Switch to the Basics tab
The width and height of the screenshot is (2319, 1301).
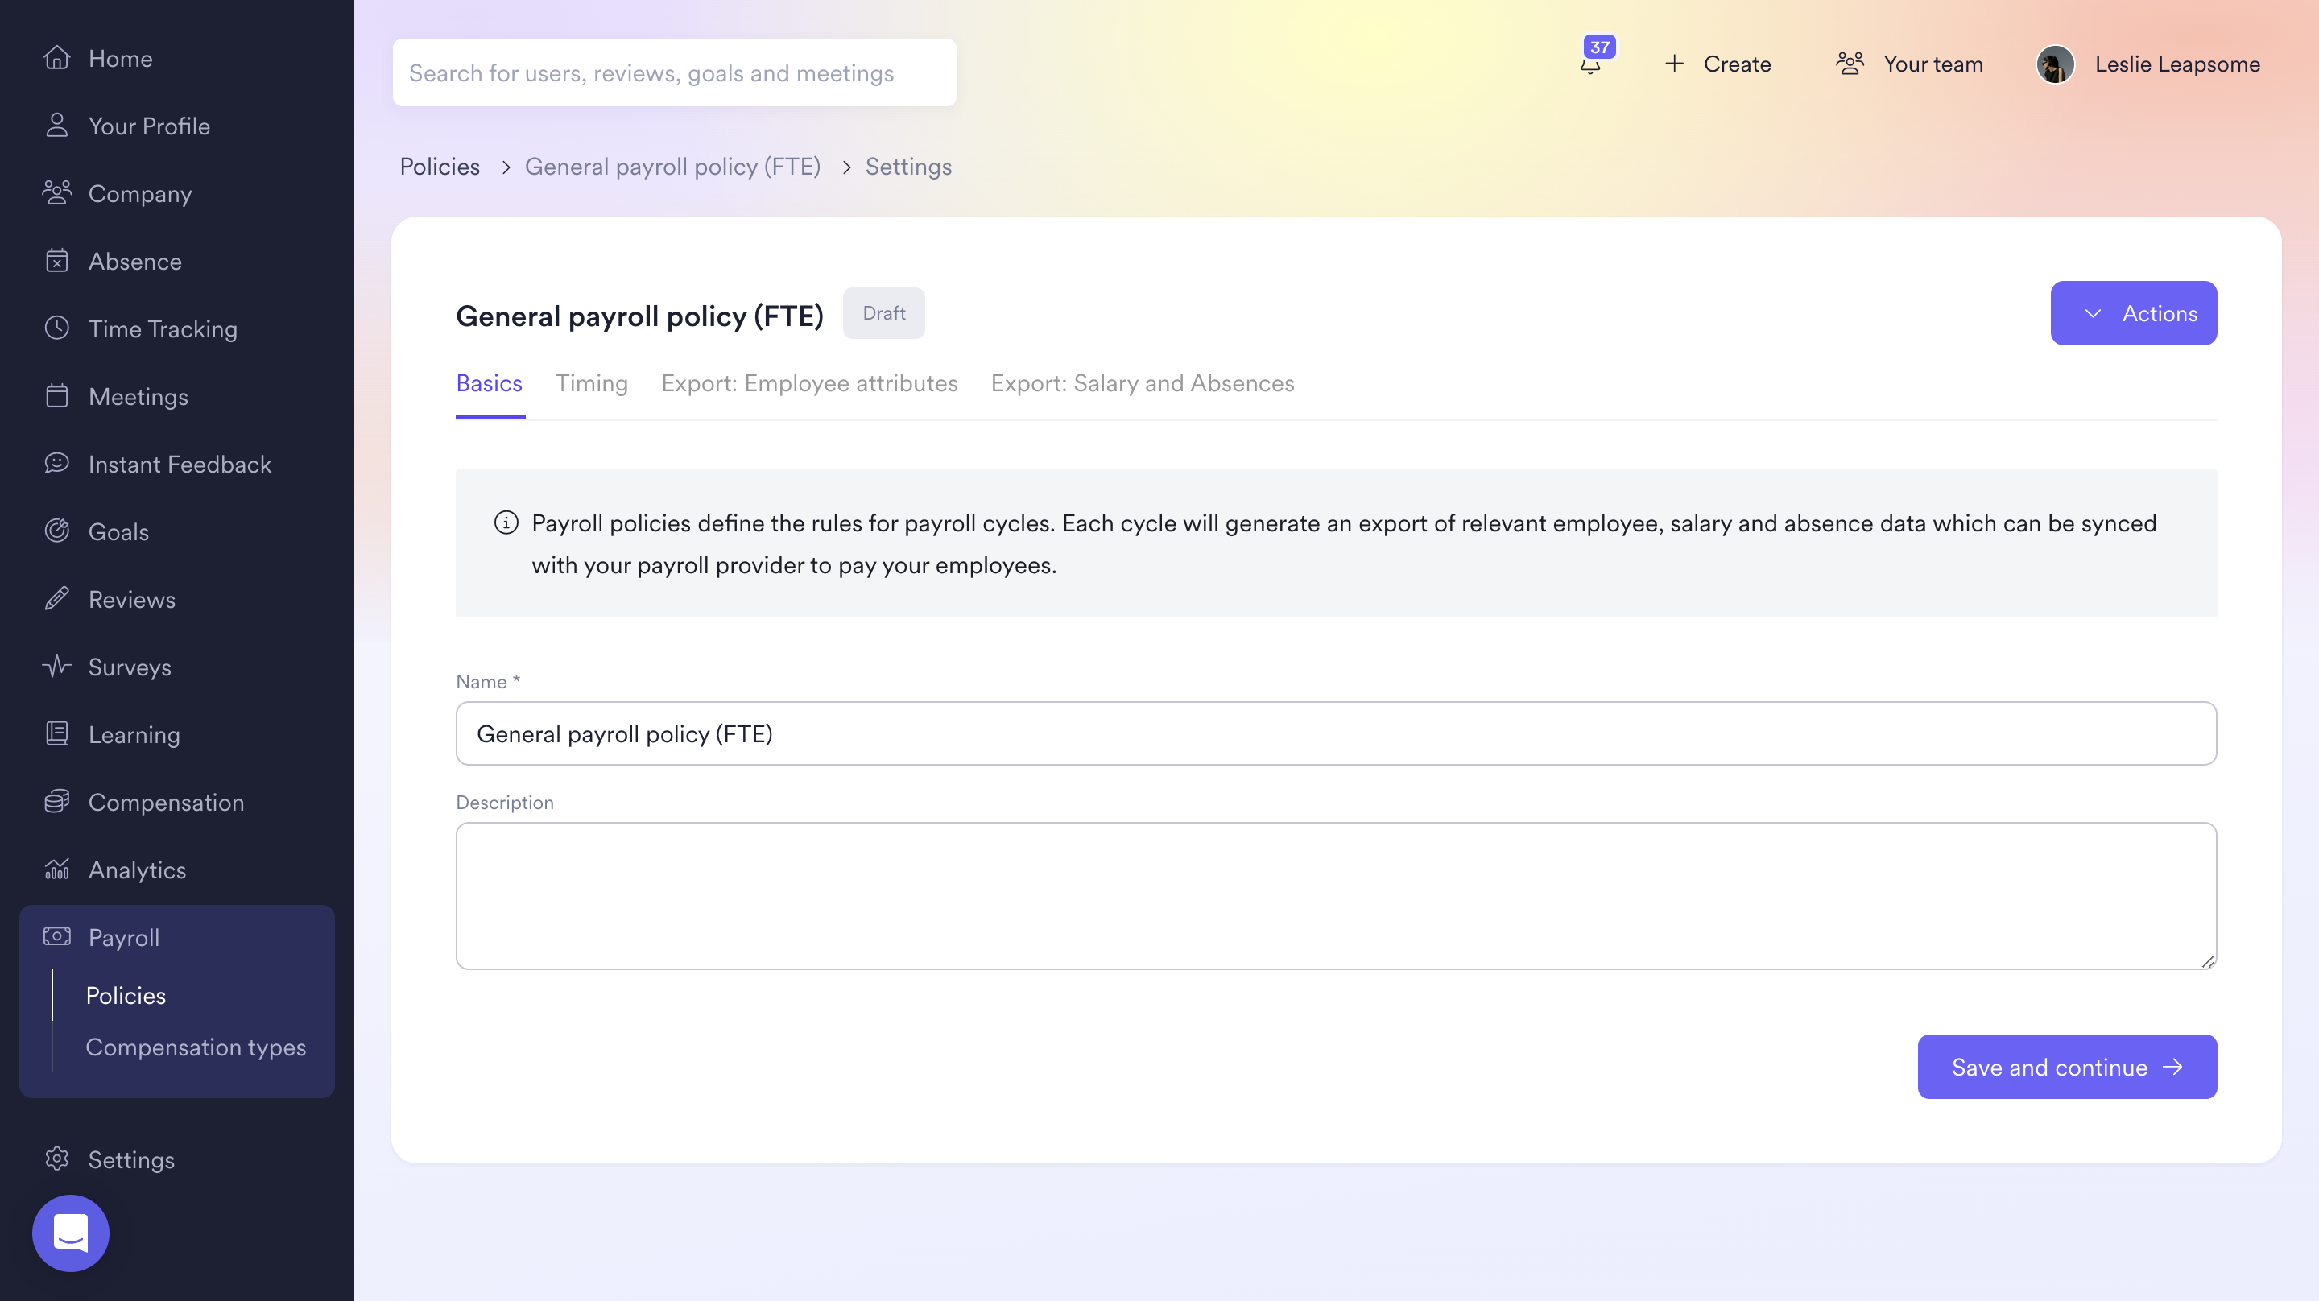coord(489,383)
